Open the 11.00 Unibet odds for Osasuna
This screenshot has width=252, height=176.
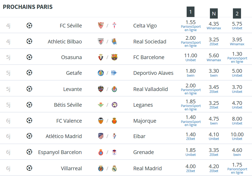point(191,57)
